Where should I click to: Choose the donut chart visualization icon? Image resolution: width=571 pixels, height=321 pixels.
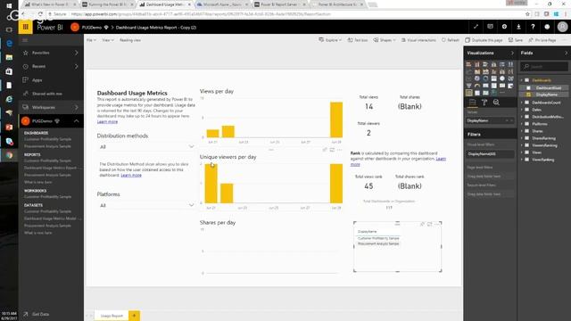485,78
